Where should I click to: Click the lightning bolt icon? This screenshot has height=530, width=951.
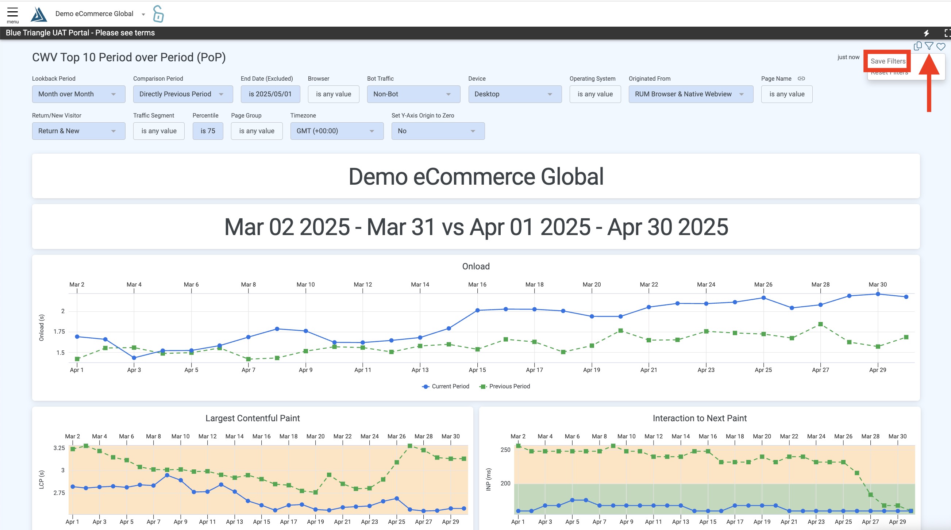pyautogui.click(x=926, y=33)
